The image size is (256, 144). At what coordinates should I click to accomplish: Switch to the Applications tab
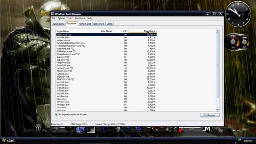(x=59, y=24)
